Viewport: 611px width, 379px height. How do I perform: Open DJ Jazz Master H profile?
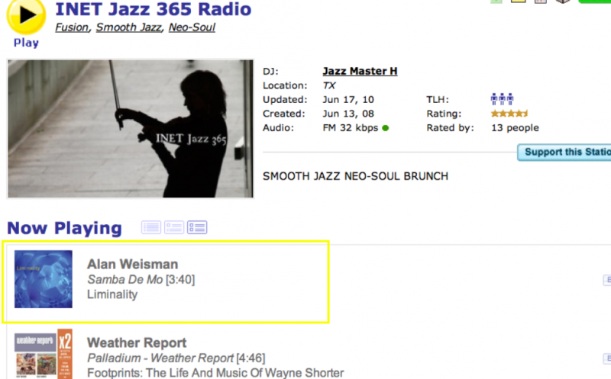pos(360,71)
